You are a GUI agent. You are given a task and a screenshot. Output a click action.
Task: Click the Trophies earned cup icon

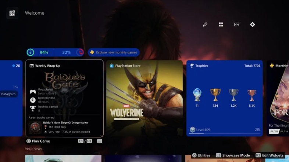(33, 108)
